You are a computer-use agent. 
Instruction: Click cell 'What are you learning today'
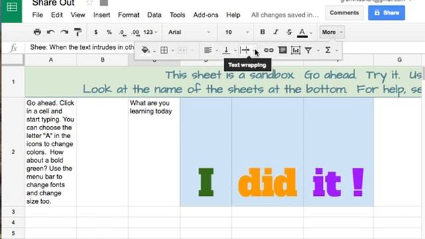(x=154, y=152)
